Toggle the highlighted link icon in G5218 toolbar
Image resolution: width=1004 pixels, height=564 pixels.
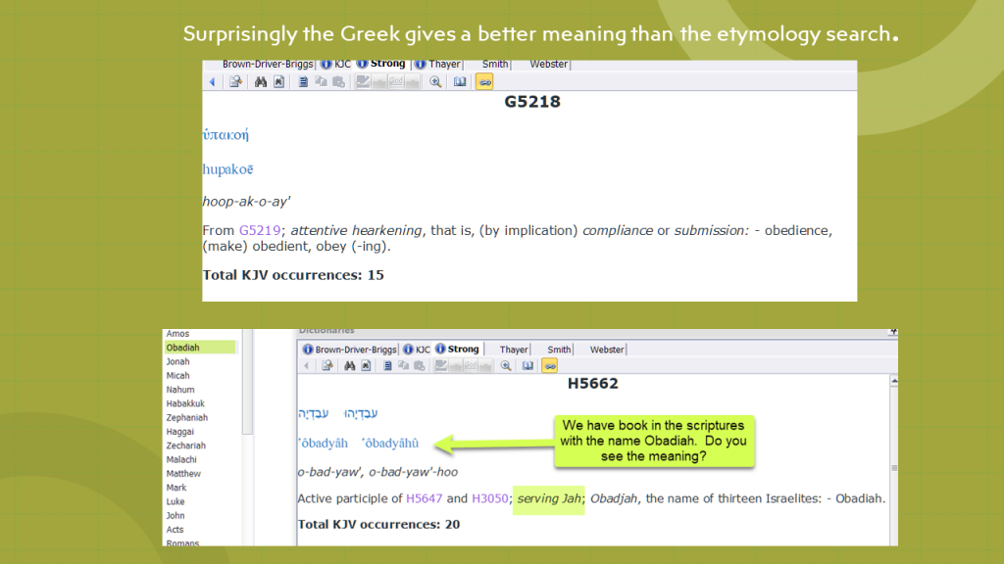click(484, 82)
